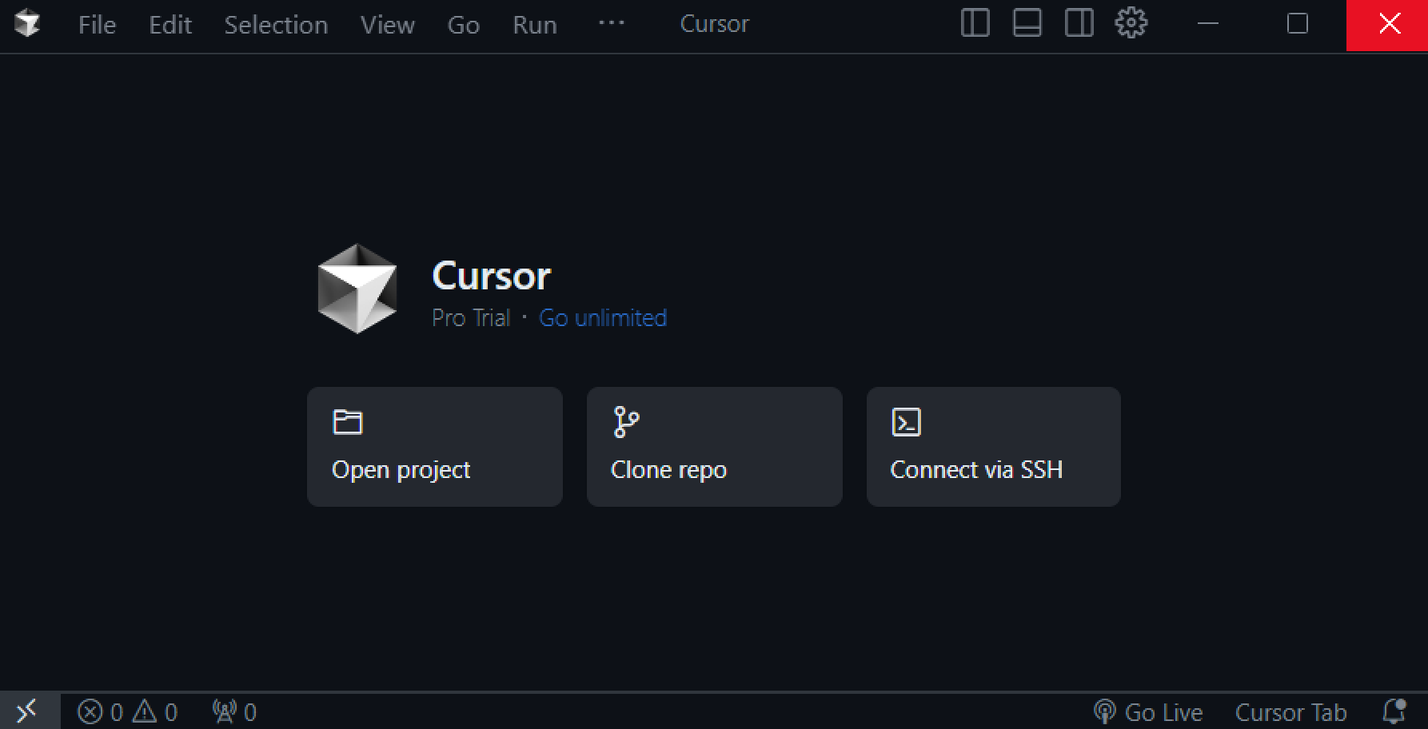The width and height of the screenshot is (1428, 729).
Task: Open the Go menu
Action: [x=462, y=24]
